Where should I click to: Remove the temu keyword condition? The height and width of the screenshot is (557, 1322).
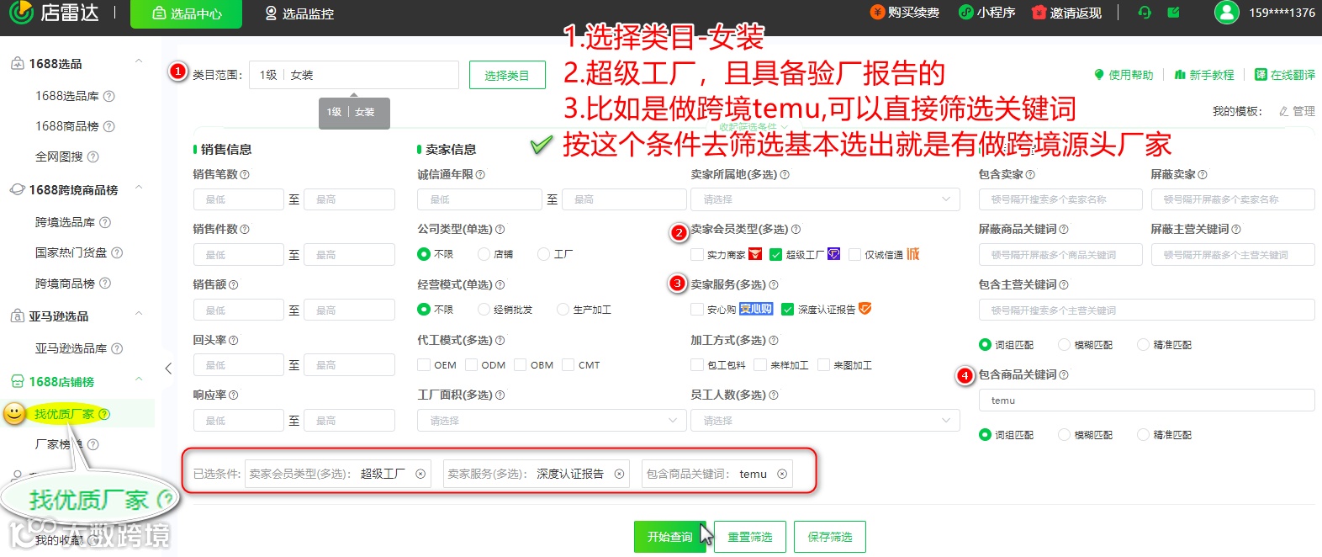pos(782,474)
